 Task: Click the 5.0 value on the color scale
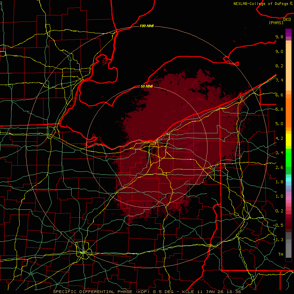(279, 124)
